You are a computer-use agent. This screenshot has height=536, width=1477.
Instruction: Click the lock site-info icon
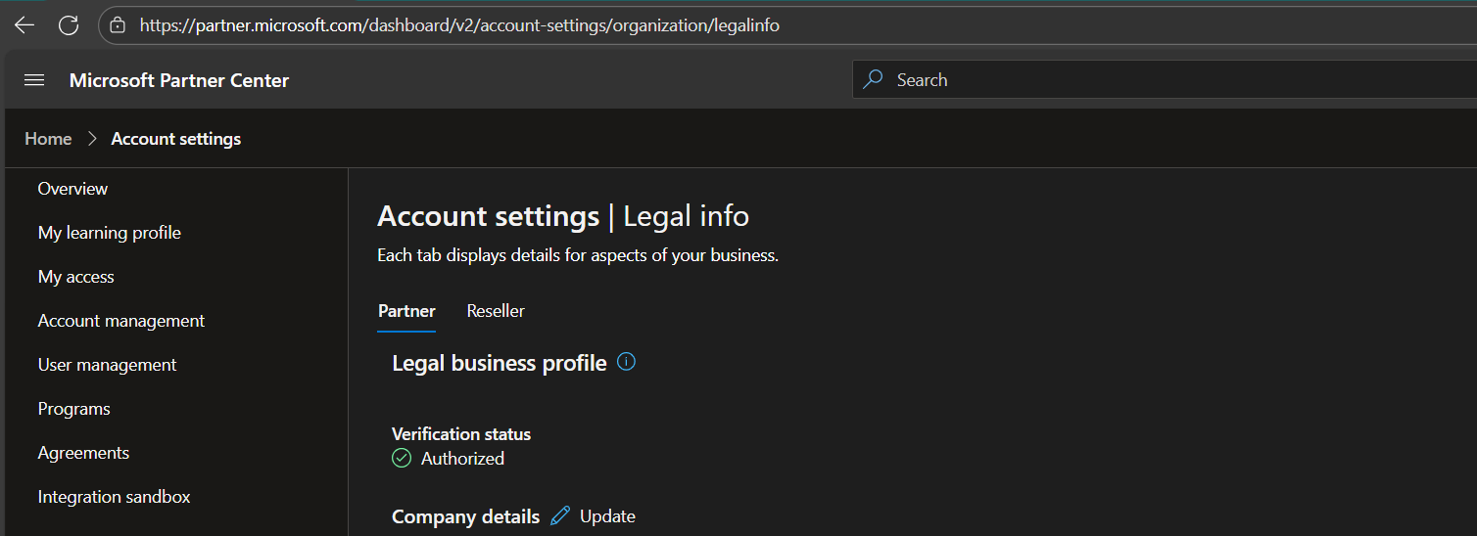pyautogui.click(x=118, y=25)
